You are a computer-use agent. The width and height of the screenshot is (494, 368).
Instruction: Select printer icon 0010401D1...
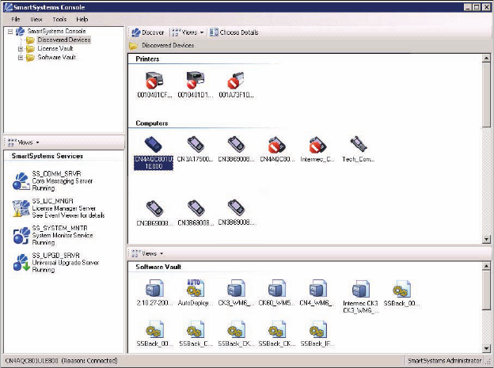point(195,80)
